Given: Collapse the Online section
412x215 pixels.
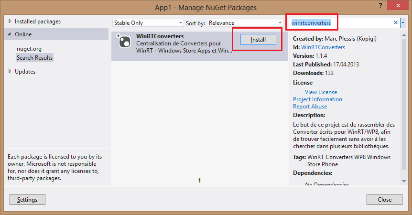Looking at the screenshot, I should click(10, 34).
